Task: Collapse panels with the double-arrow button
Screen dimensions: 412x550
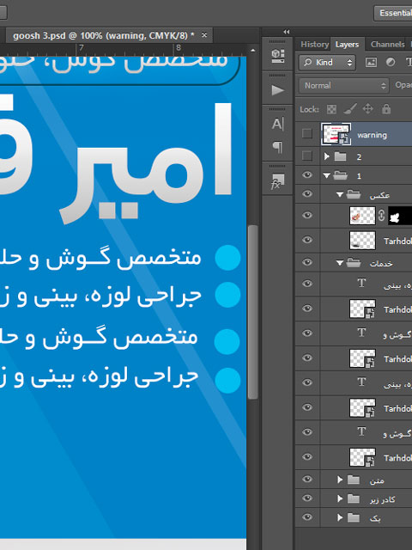Action: (x=287, y=32)
